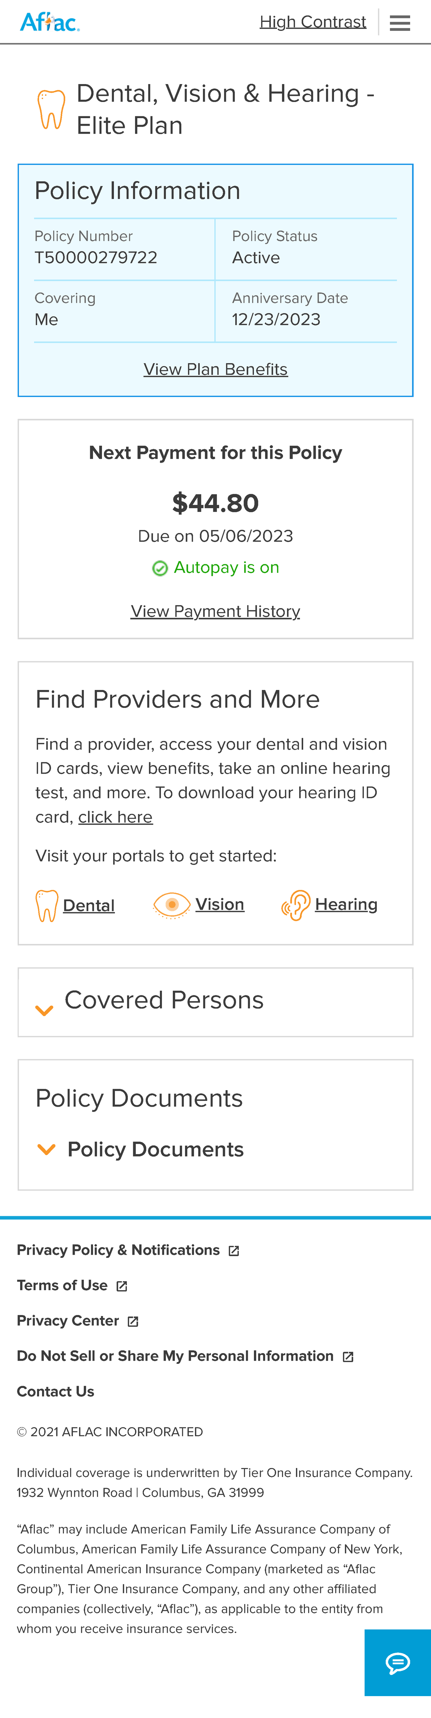Expand the Policy Documents list

click(156, 1148)
